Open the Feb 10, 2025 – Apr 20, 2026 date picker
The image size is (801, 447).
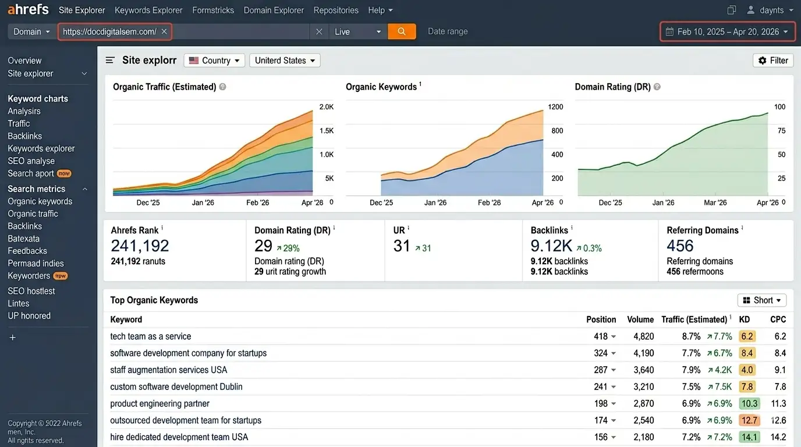click(728, 31)
